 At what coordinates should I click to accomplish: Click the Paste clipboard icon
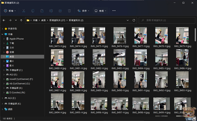click(42, 11)
